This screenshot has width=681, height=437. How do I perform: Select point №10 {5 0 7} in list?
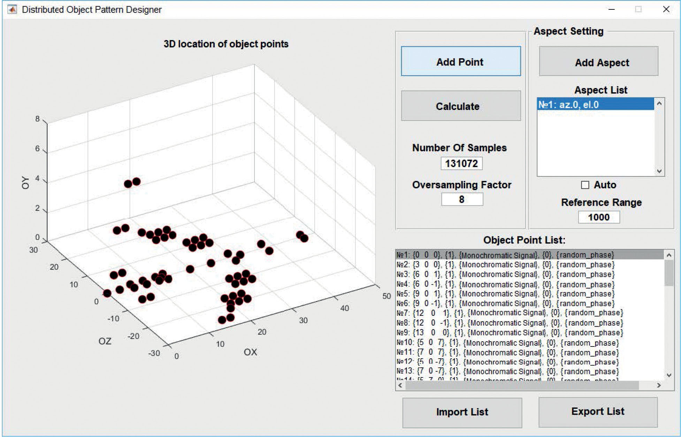click(x=507, y=343)
